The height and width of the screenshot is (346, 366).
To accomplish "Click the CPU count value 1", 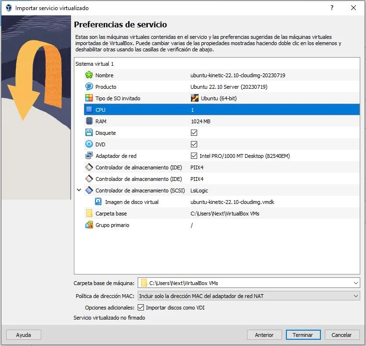I will click(x=192, y=110).
